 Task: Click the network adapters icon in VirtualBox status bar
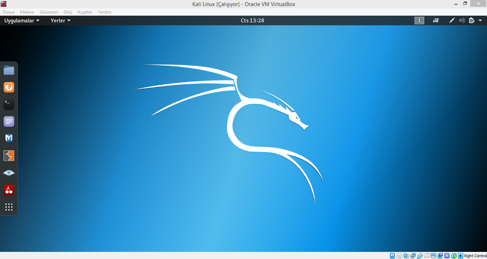tap(413, 256)
